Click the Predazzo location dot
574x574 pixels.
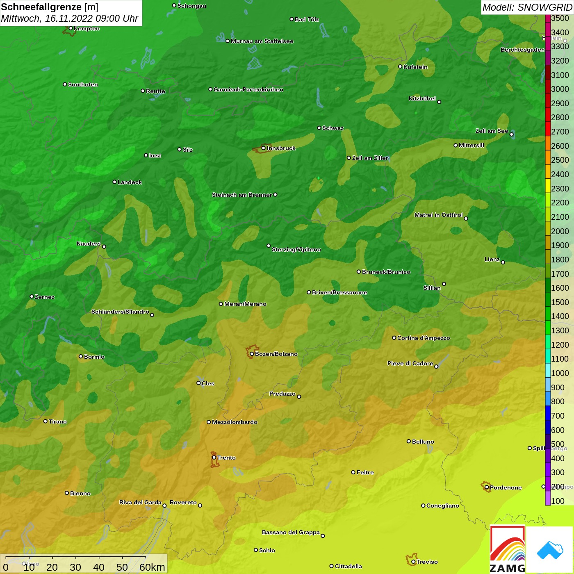[299, 396]
